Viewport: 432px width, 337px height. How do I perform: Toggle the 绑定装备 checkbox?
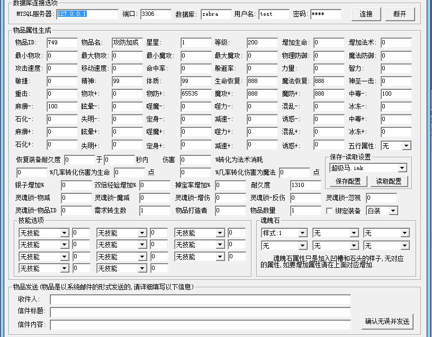[x=329, y=211]
